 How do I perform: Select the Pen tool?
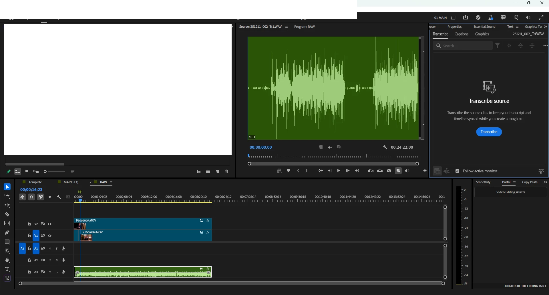[x=7, y=233]
